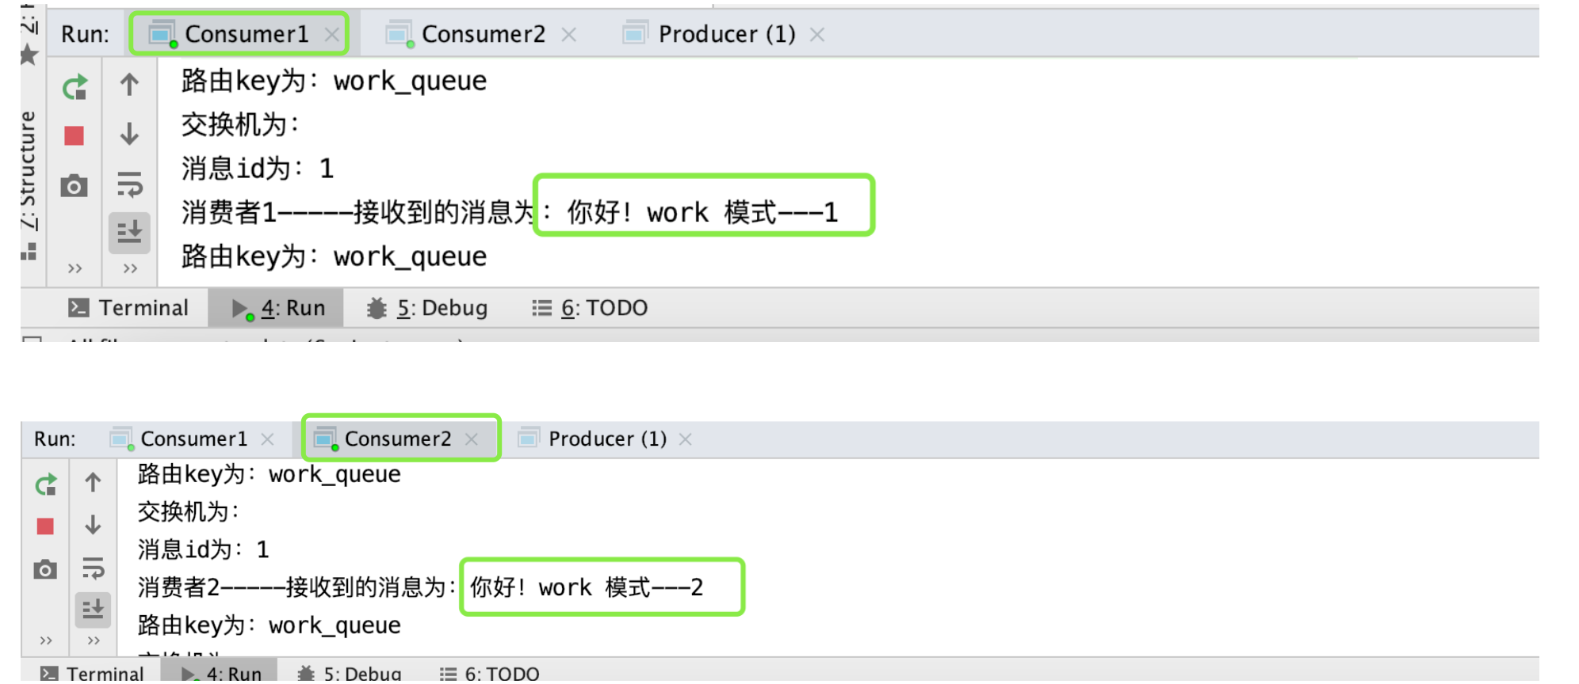Open Terminal tool window in upper bar

click(x=128, y=308)
